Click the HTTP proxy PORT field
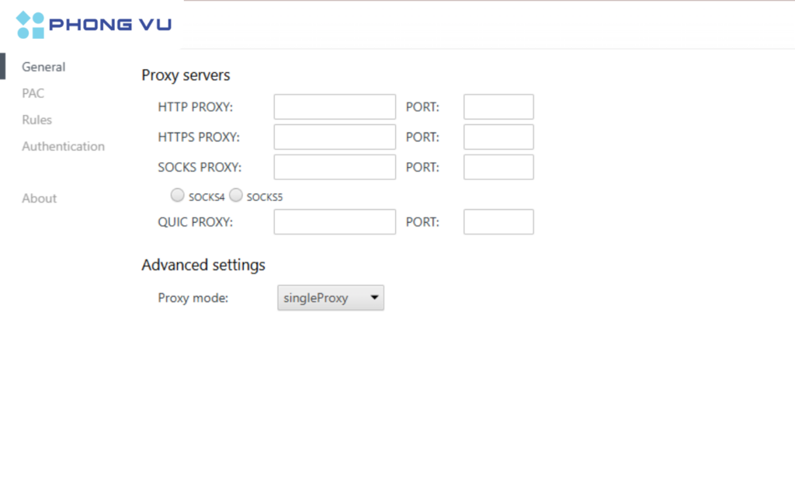 [498, 106]
